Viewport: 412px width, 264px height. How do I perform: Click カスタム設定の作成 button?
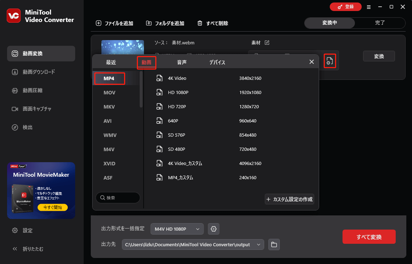click(x=289, y=199)
